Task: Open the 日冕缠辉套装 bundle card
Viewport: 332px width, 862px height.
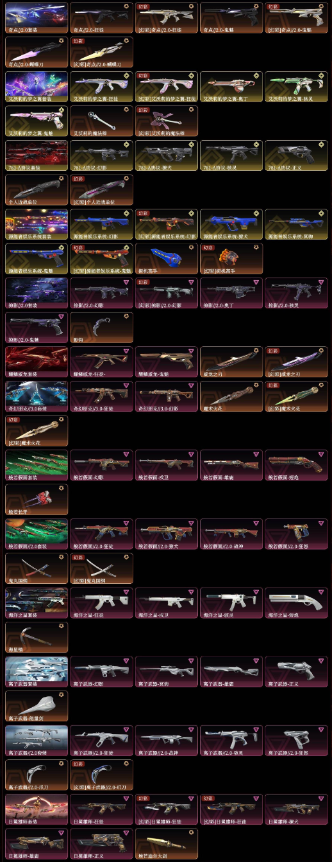Action: click(37, 810)
